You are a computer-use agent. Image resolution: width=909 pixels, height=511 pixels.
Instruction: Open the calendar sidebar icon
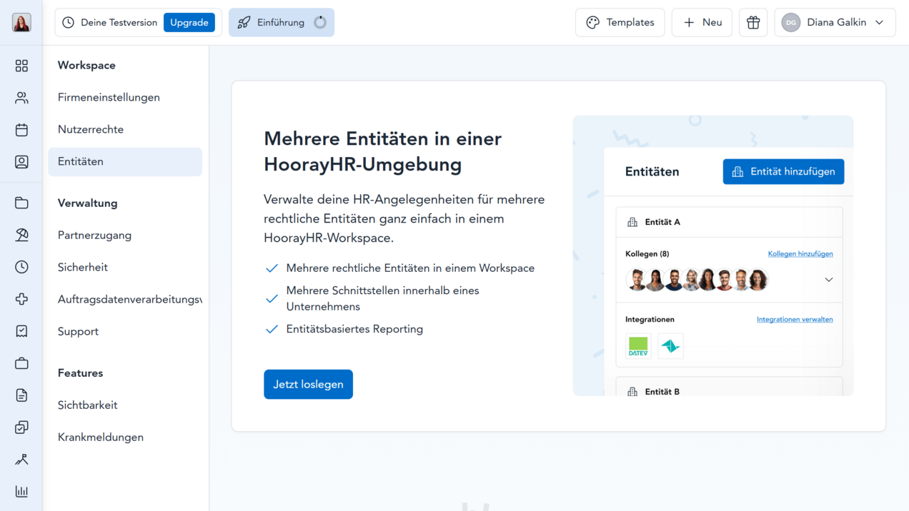click(21, 130)
